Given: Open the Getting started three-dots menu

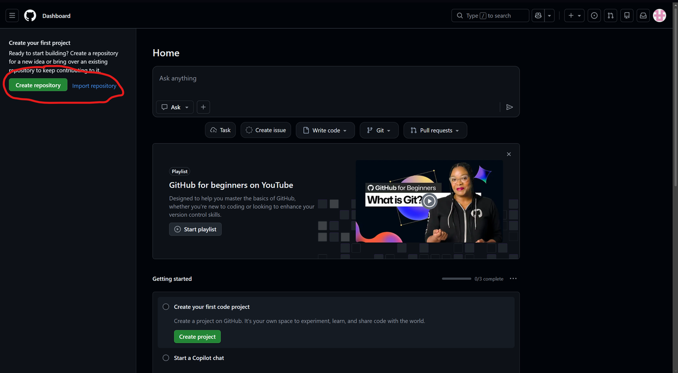Looking at the screenshot, I should click(513, 279).
